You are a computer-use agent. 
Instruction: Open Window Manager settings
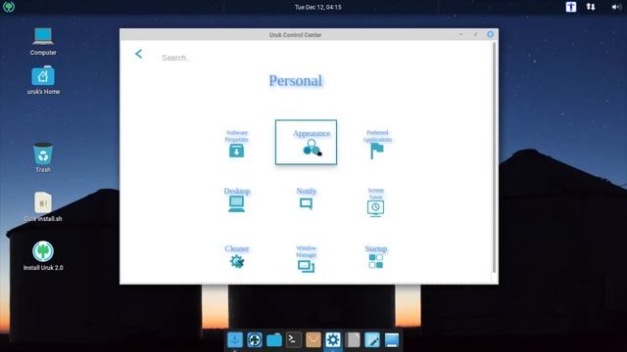tap(306, 259)
